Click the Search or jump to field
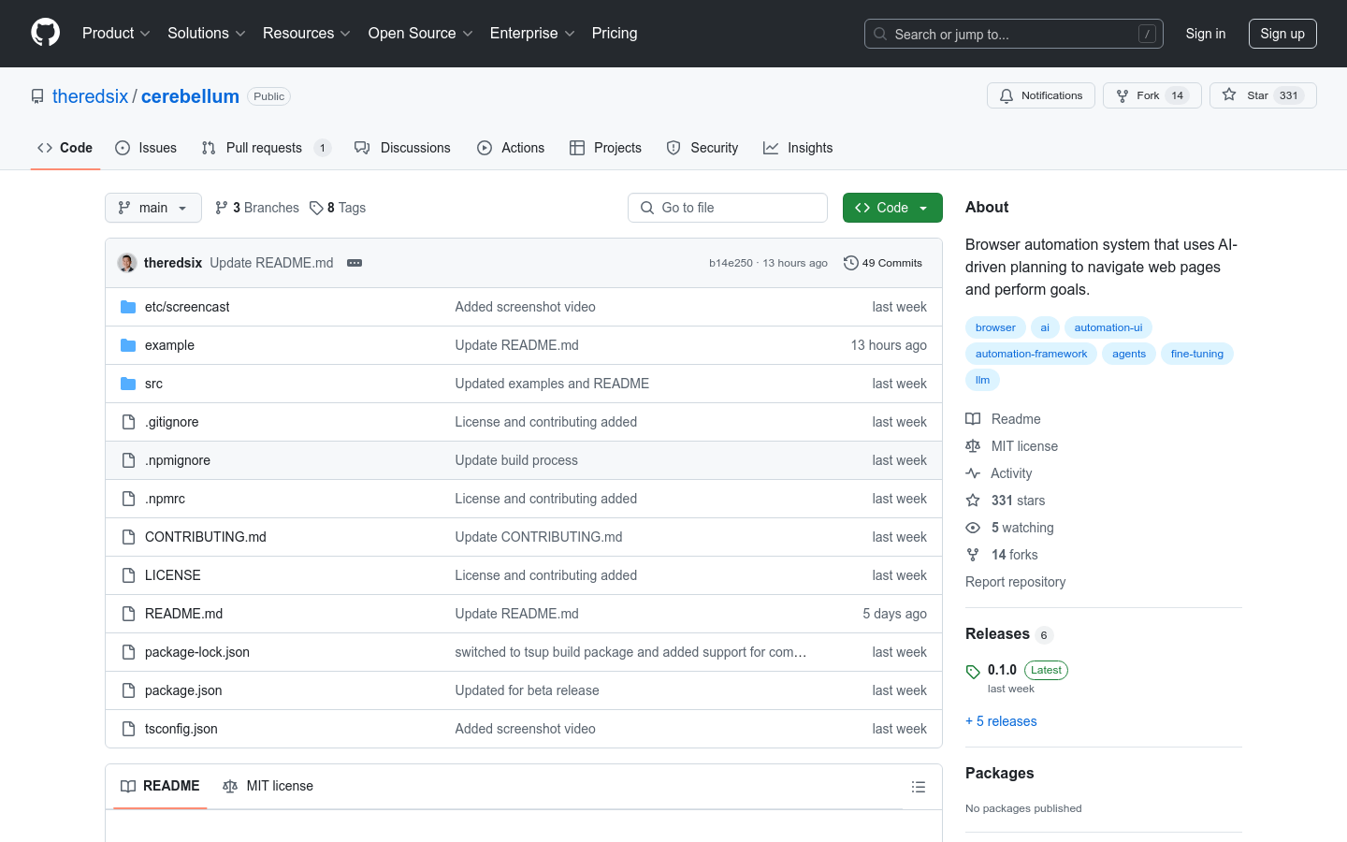Image resolution: width=1347 pixels, height=842 pixels. point(1014,34)
